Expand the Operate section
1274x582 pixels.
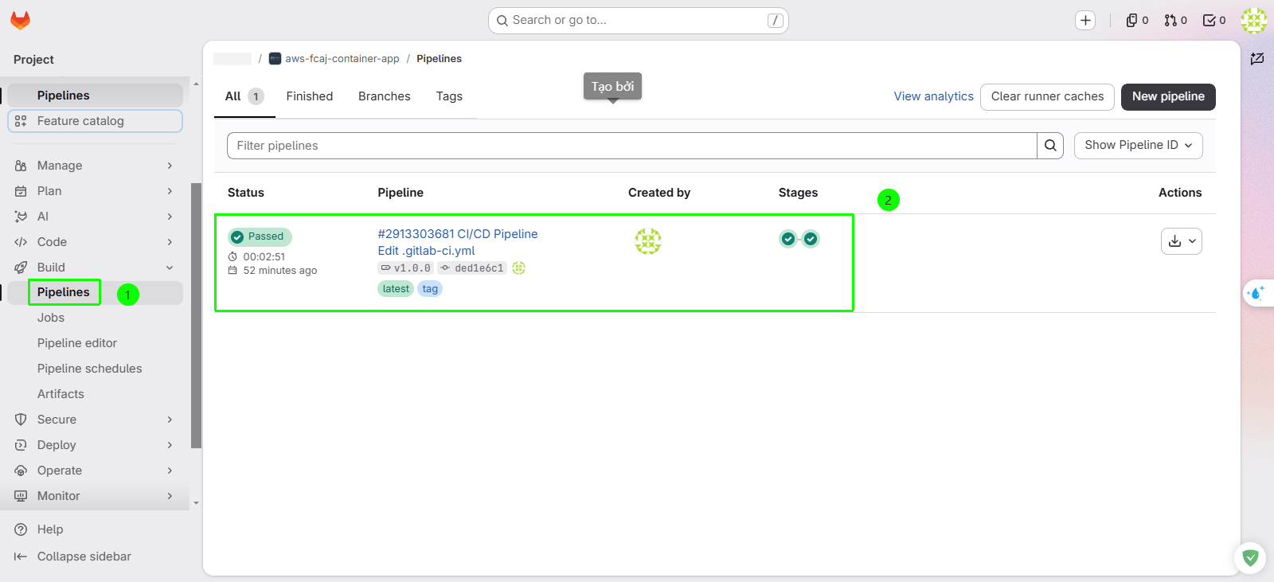pos(95,471)
